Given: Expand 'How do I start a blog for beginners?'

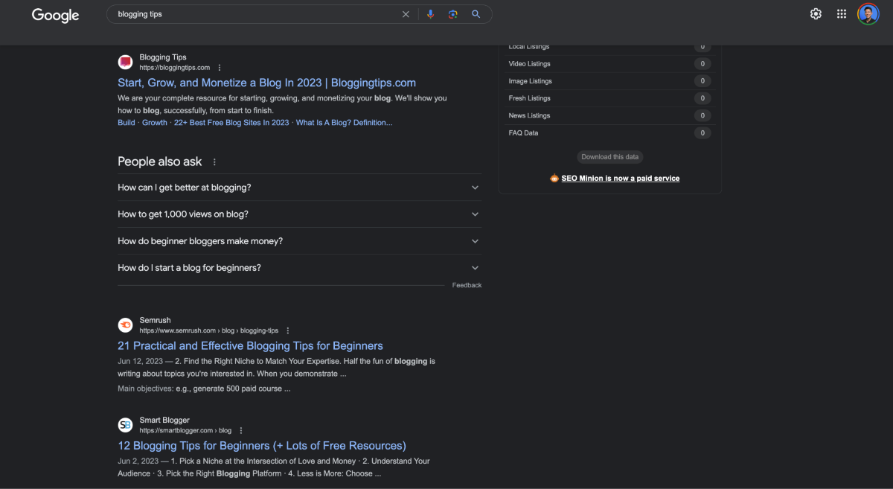Looking at the screenshot, I should (x=299, y=268).
